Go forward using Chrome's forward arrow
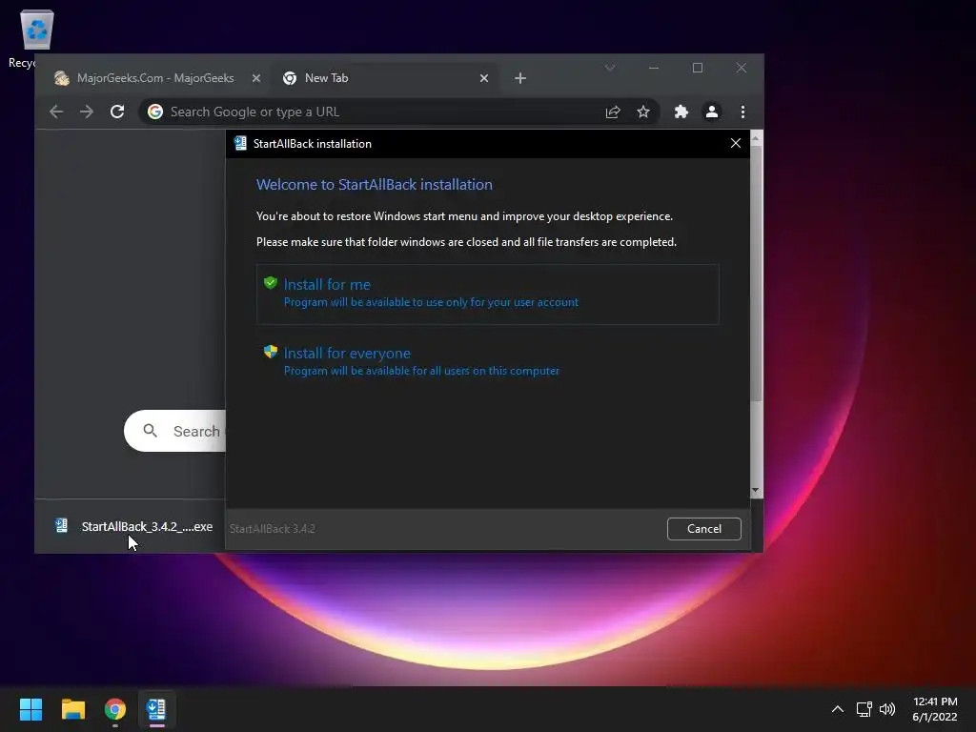Viewport: 976px width, 732px height. point(87,112)
